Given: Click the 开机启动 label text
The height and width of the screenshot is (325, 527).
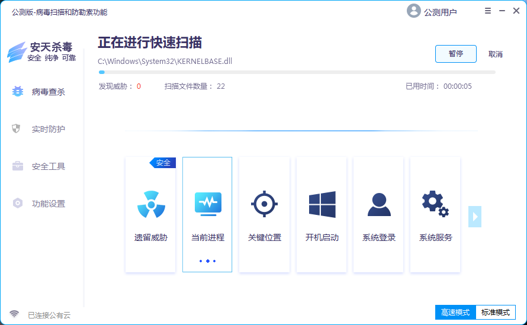Looking at the screenshot, I should click(322, 237).
